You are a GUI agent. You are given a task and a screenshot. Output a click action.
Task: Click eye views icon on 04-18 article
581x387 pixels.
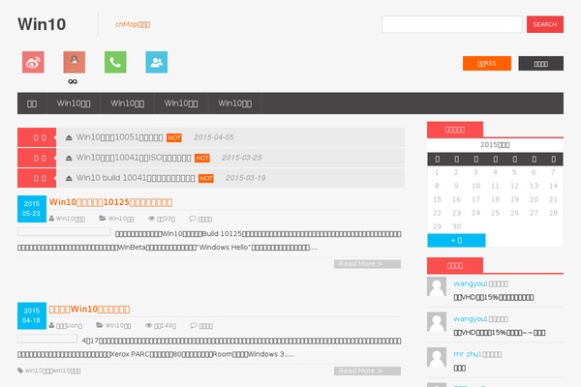click(x=148, y=325)
